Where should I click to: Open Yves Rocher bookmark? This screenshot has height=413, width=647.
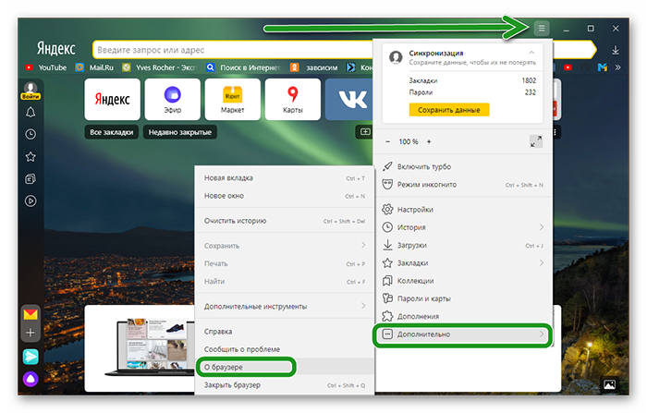pos(160,67)
